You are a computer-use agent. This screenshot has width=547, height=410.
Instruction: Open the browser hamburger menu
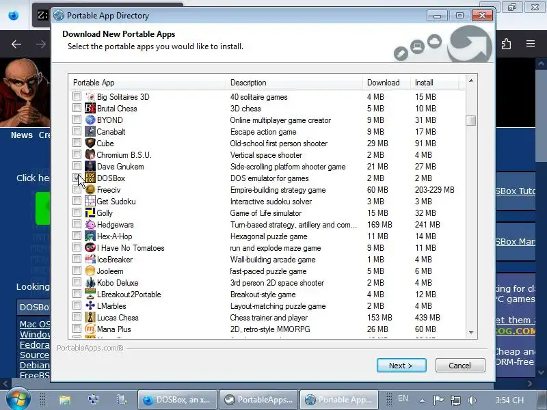click(x=531, y=44)
